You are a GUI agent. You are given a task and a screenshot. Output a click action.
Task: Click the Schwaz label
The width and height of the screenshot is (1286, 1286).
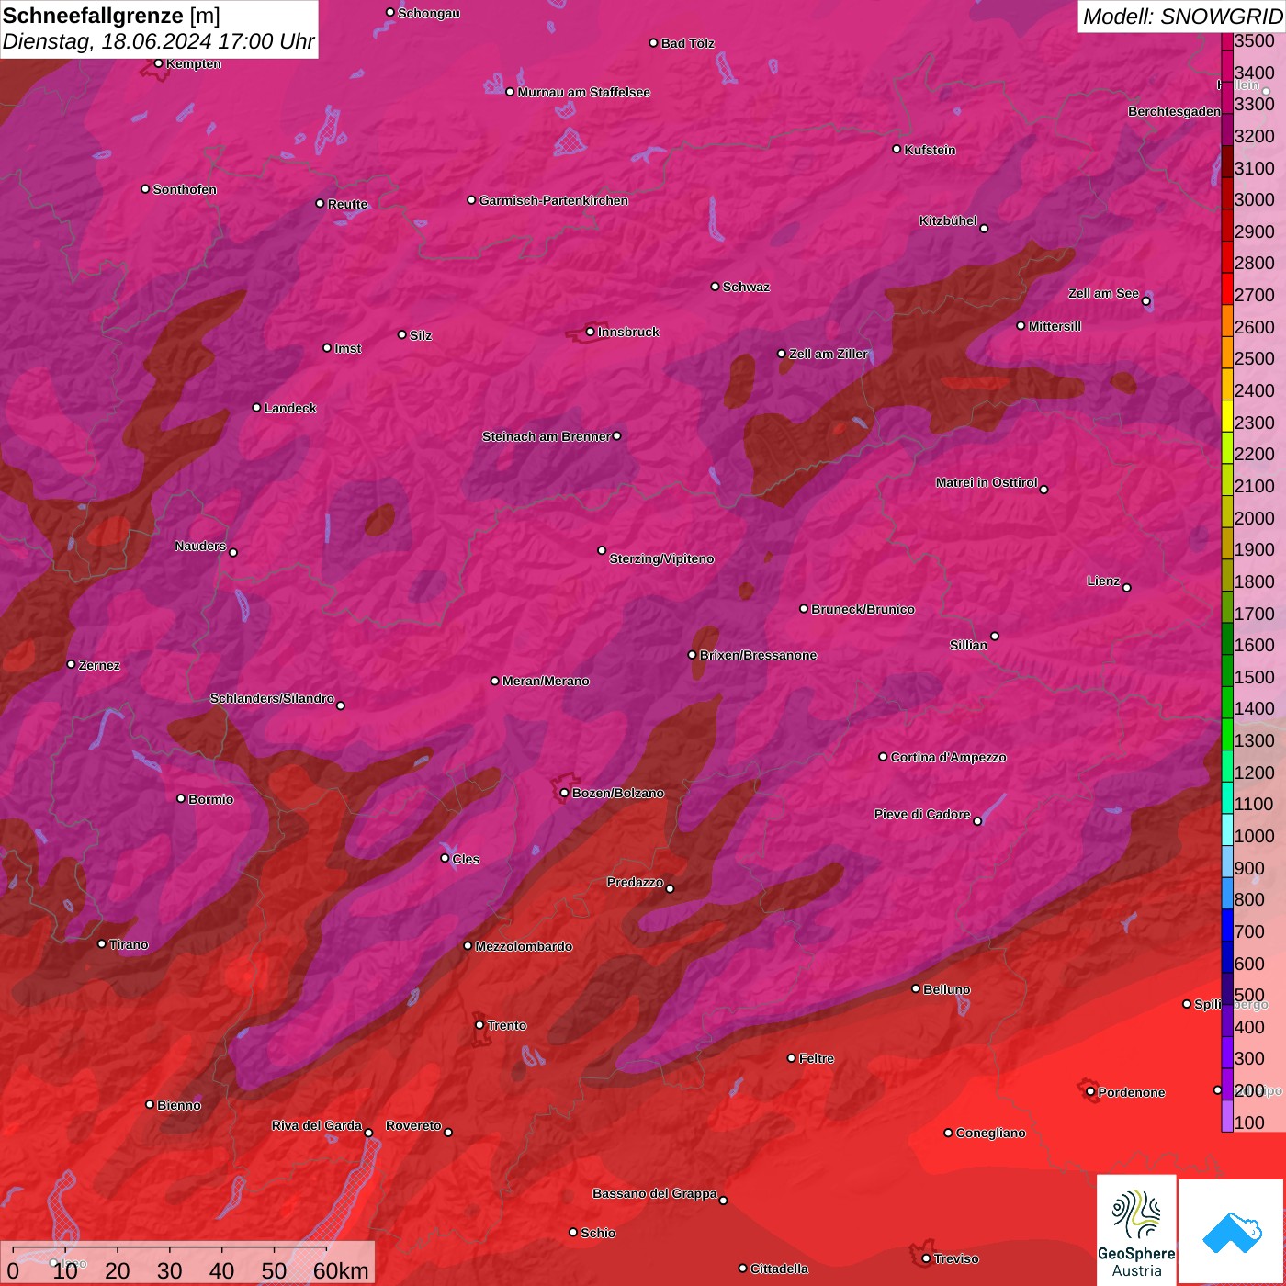(746, 287)
